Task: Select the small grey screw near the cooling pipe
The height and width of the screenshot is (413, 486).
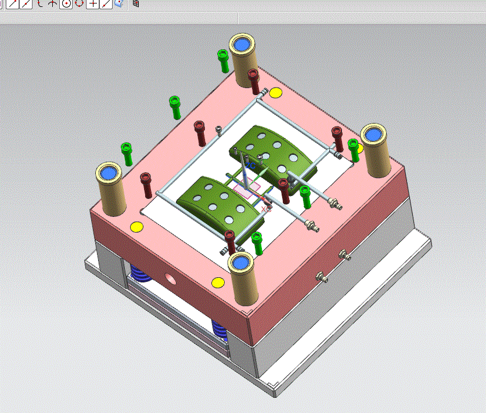Action: pyautogui.click(x=219, y=131)
